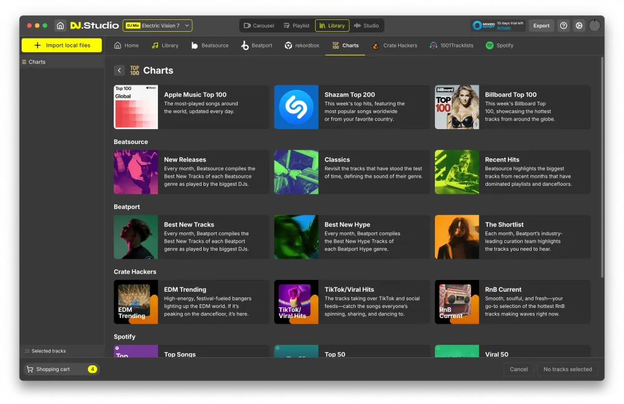The image size is (624, 404).
Task: Click the Spotify Top 50 card
Action: coord(352,351)
